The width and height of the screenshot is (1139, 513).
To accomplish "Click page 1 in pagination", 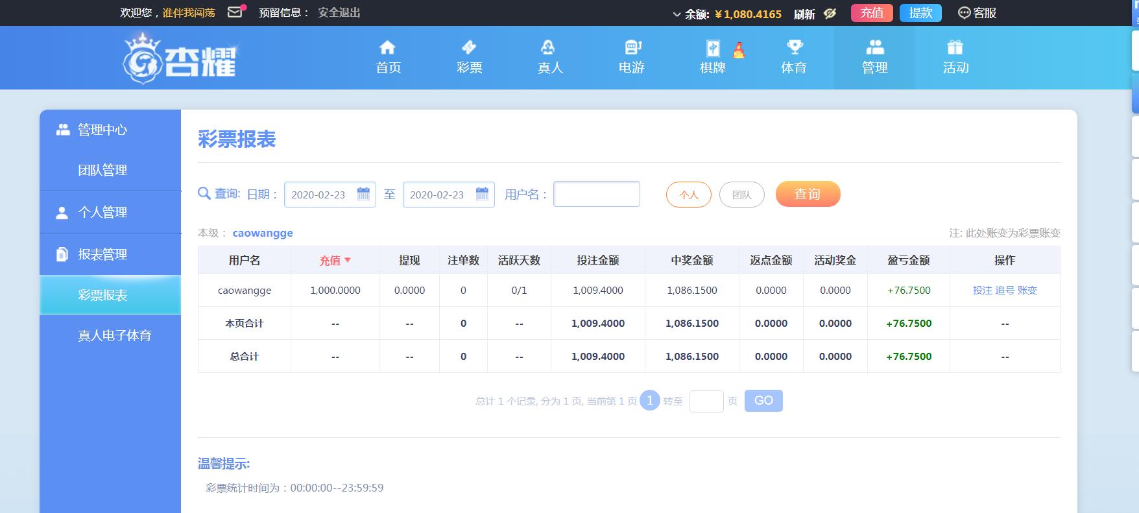I will pyautogui.click(x=650, y=400).
